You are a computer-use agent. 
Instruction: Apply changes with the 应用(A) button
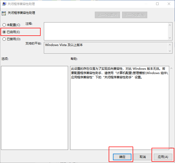coord(163,157)
